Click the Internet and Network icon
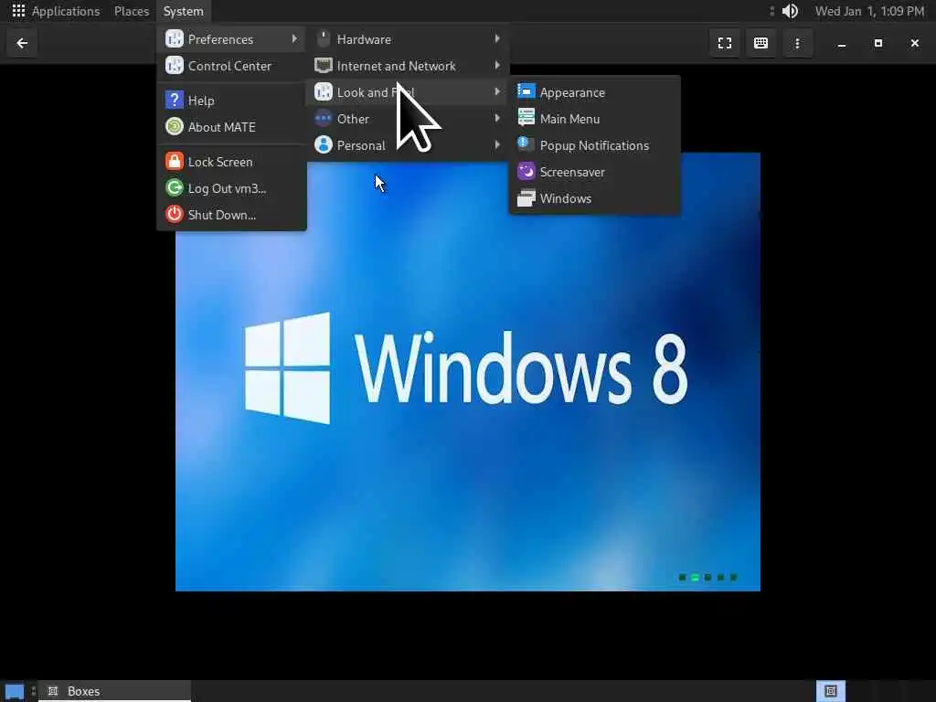This screenshot has height=702, width=936. click(x=323, y=65)
